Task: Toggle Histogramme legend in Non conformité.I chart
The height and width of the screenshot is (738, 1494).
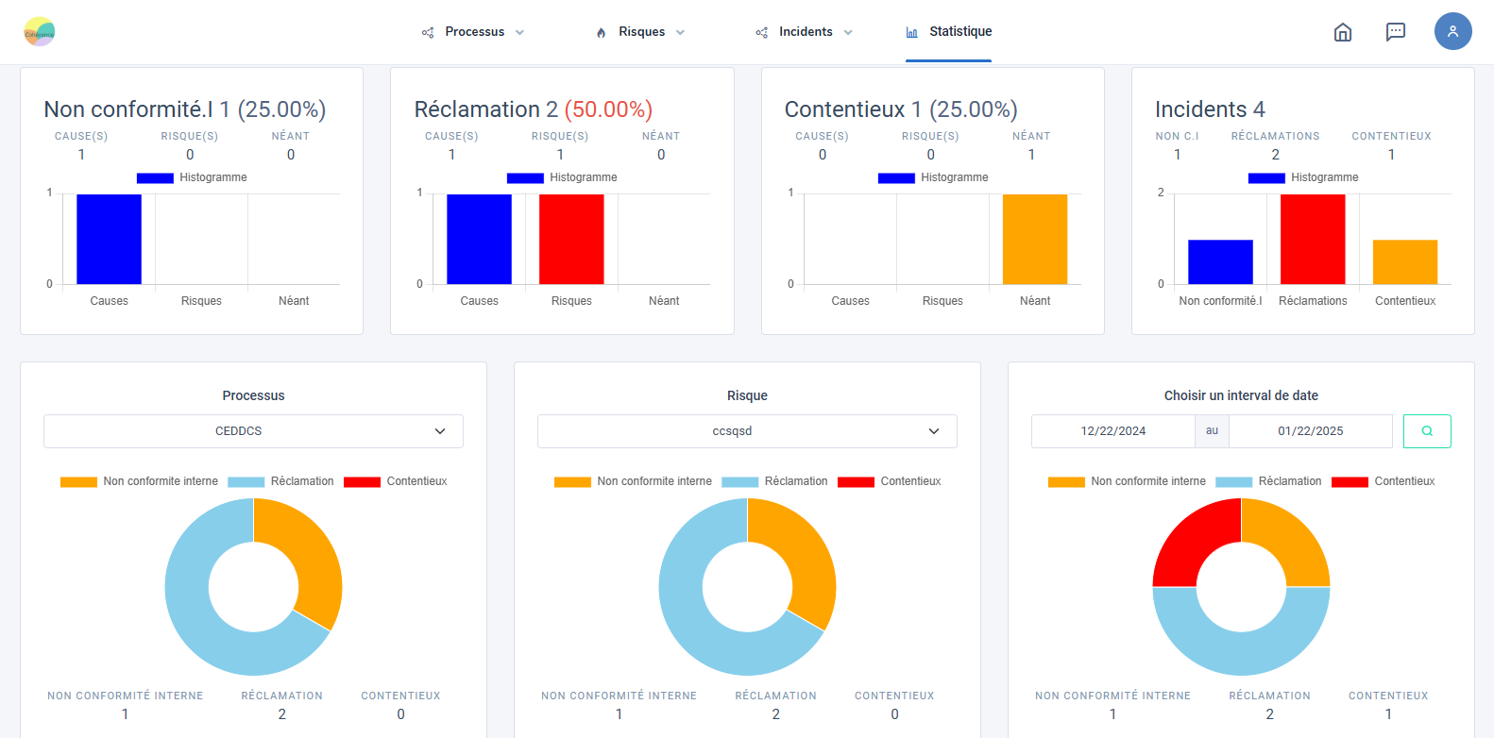Action: pyautogui.click(x=192, y=177)
